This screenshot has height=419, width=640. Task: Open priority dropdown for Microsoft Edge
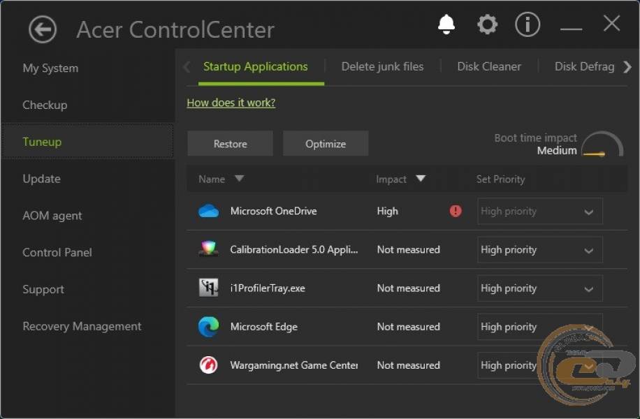pos(539,327)
